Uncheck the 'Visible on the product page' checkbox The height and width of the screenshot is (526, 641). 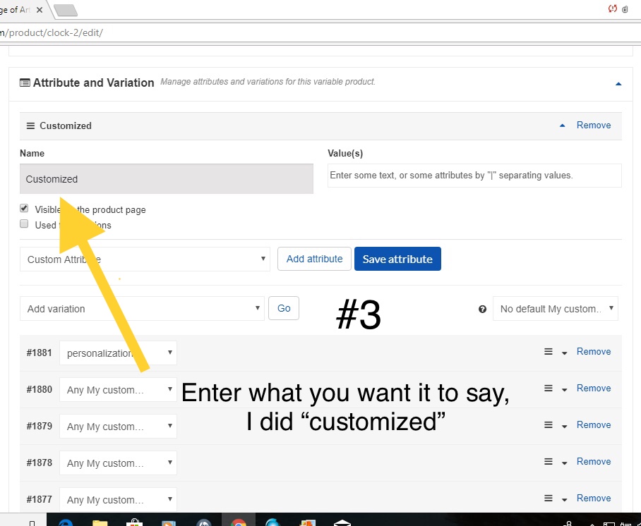24,209
